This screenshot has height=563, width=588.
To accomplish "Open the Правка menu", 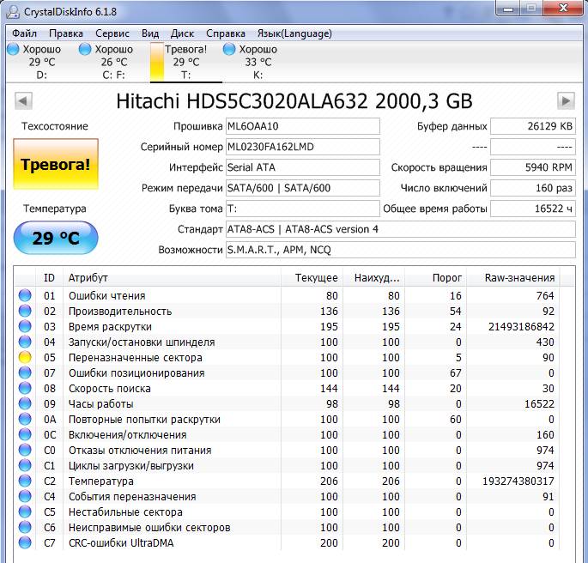I will [66, 33].
